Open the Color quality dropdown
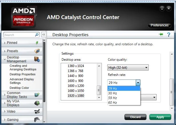 (x=128, y=68)
